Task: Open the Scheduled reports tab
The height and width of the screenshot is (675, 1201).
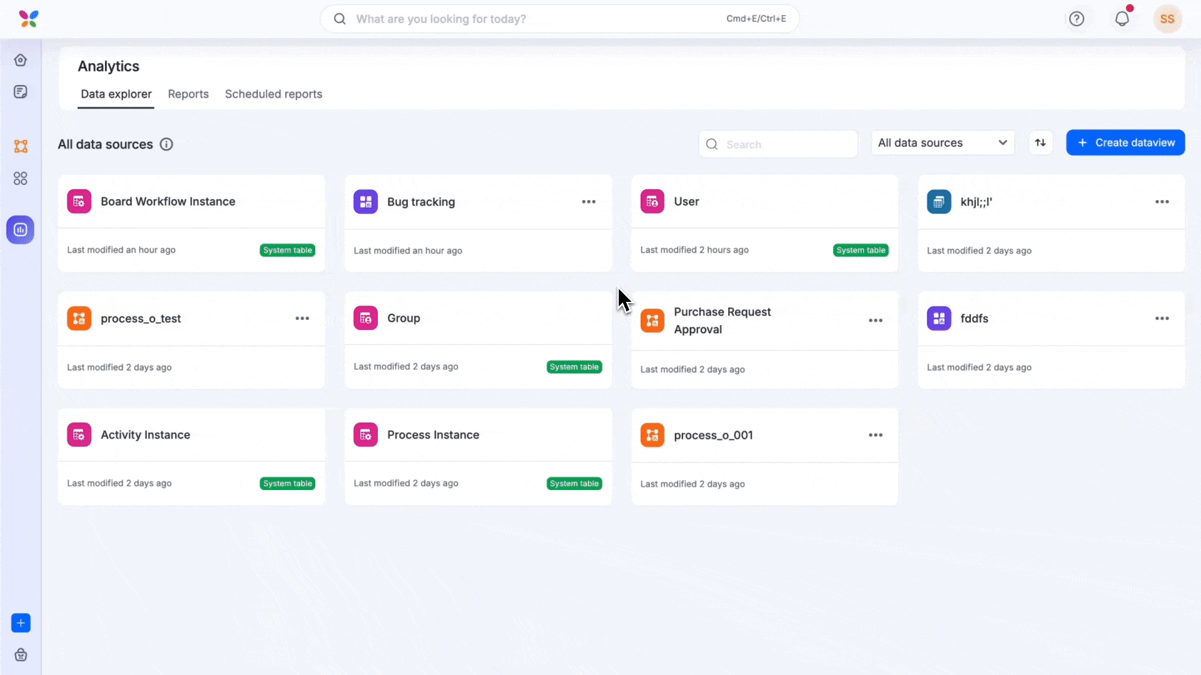Action: 273,94
